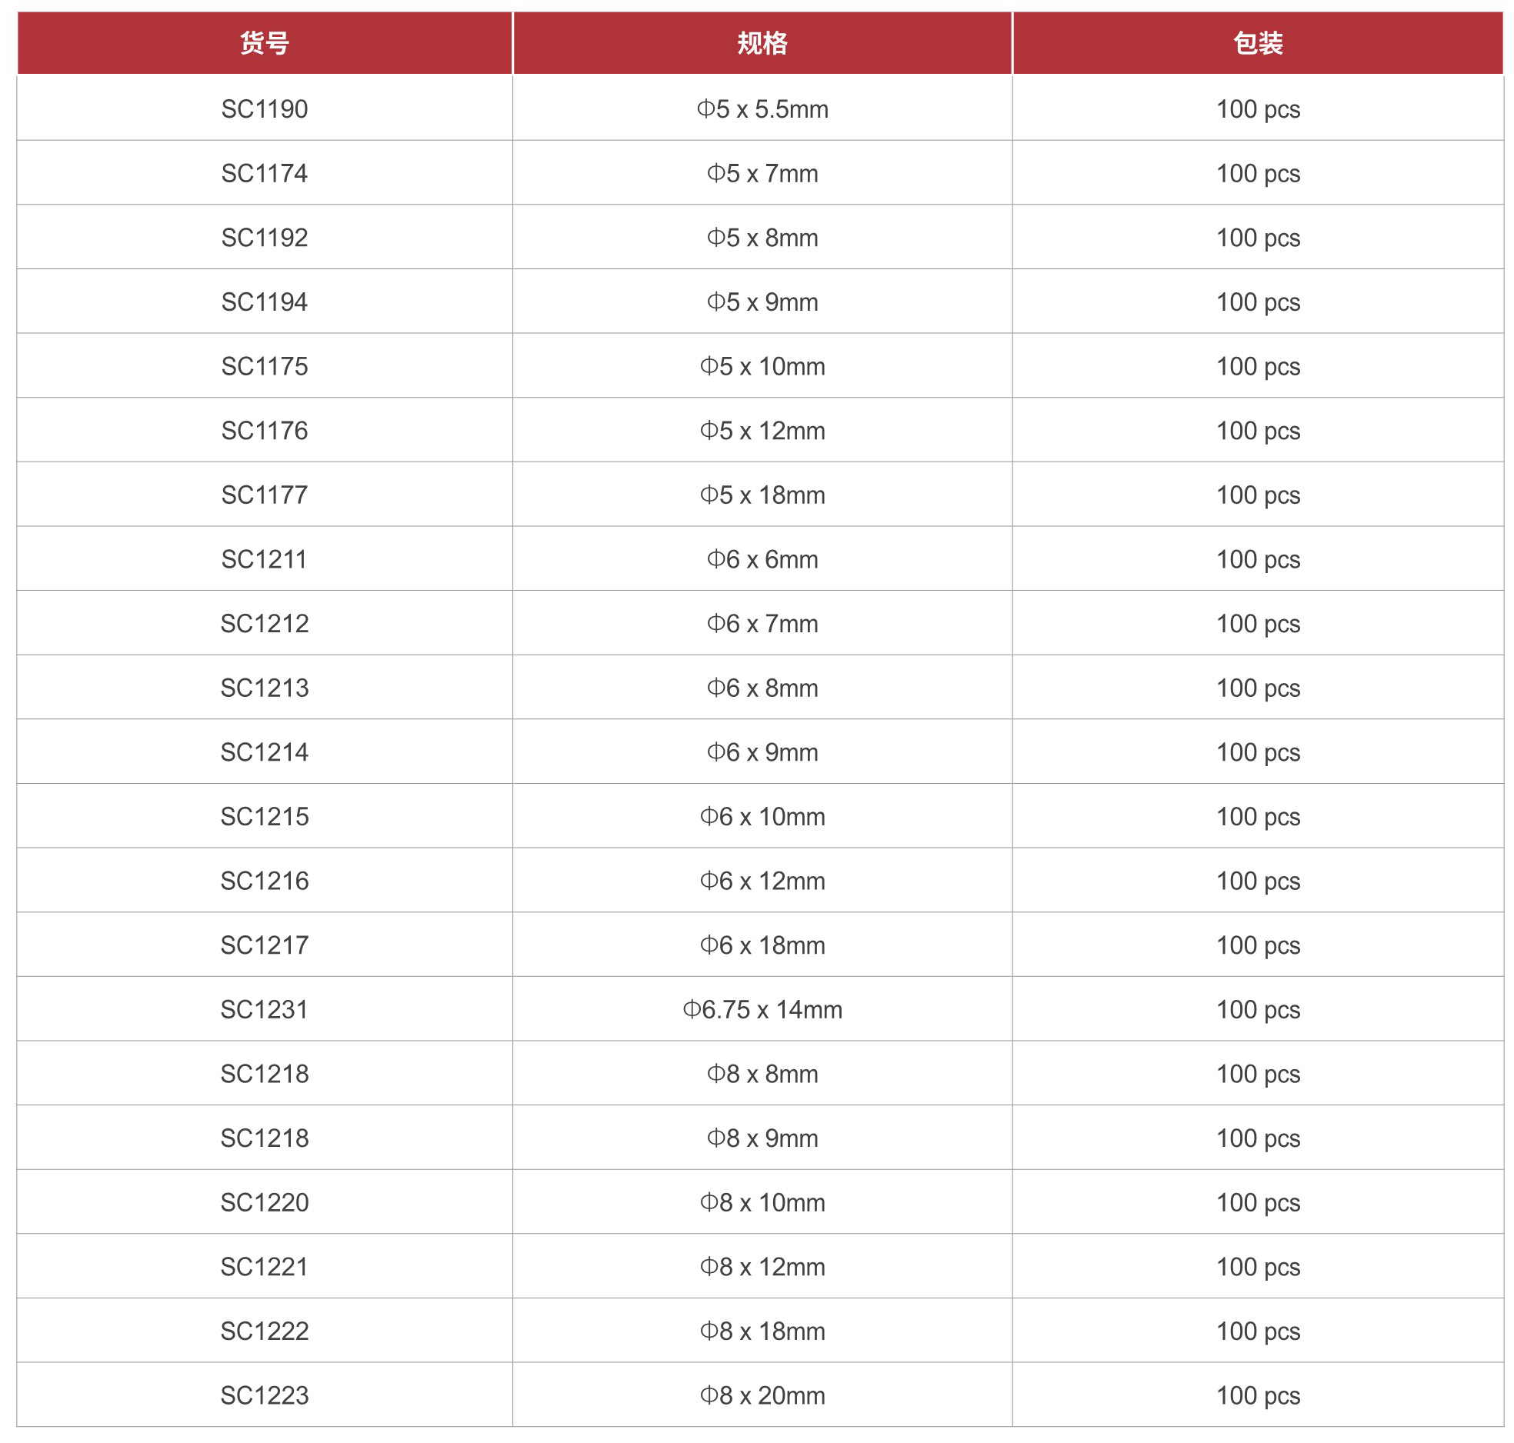This screenshot has height=1443, width=1514.
Task: Select the 100 pcs cell for SC1222
Action: click(x=1258, y=1331)
